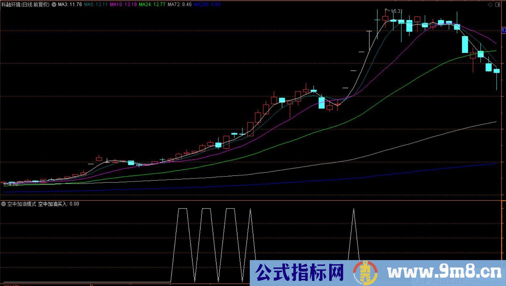
Task: Select the MA3: 11.76 label
Action: coord(70,4)
